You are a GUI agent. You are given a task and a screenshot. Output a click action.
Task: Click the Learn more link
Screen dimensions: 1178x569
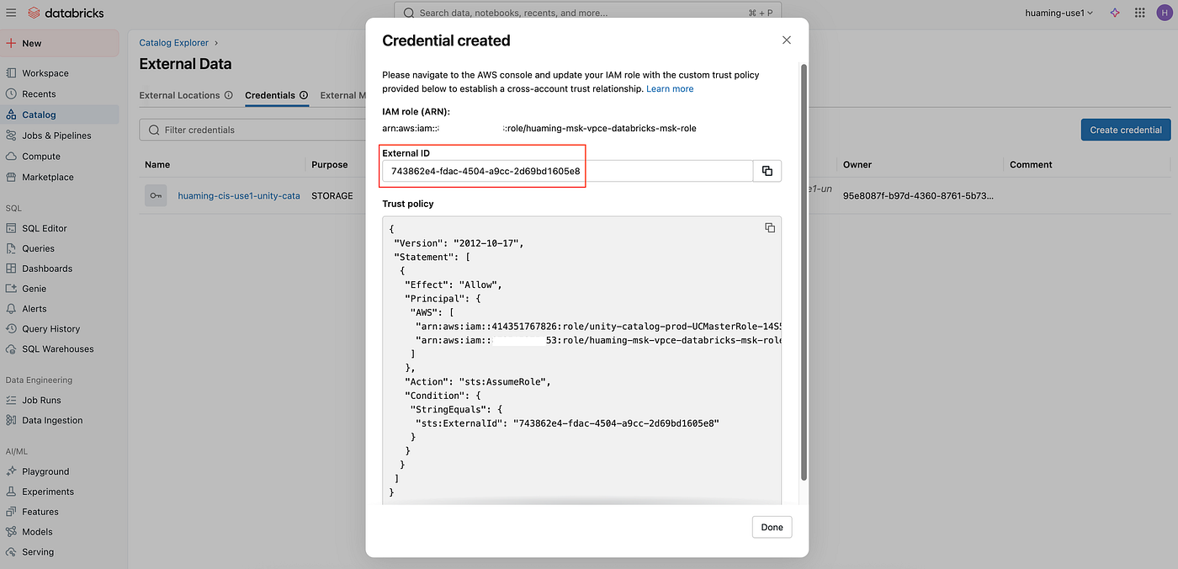click(670, 88)
